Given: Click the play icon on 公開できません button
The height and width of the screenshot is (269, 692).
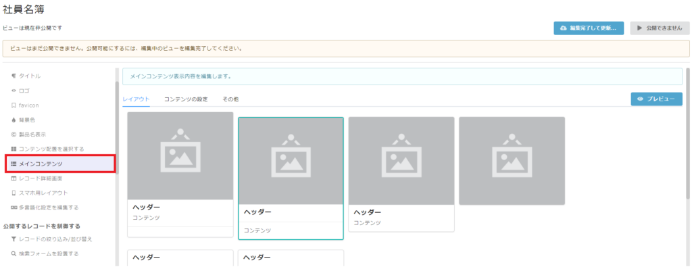Looking at the screenshot, I should click(x=639, y=28).
